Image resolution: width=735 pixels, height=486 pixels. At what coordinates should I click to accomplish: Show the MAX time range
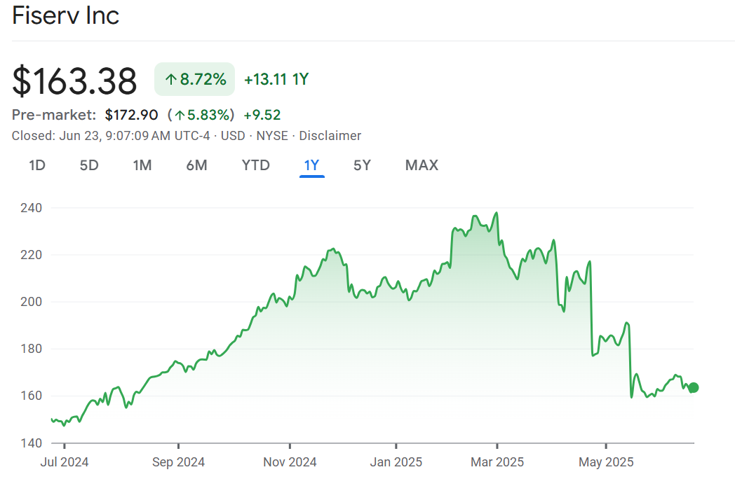[422, 165]
